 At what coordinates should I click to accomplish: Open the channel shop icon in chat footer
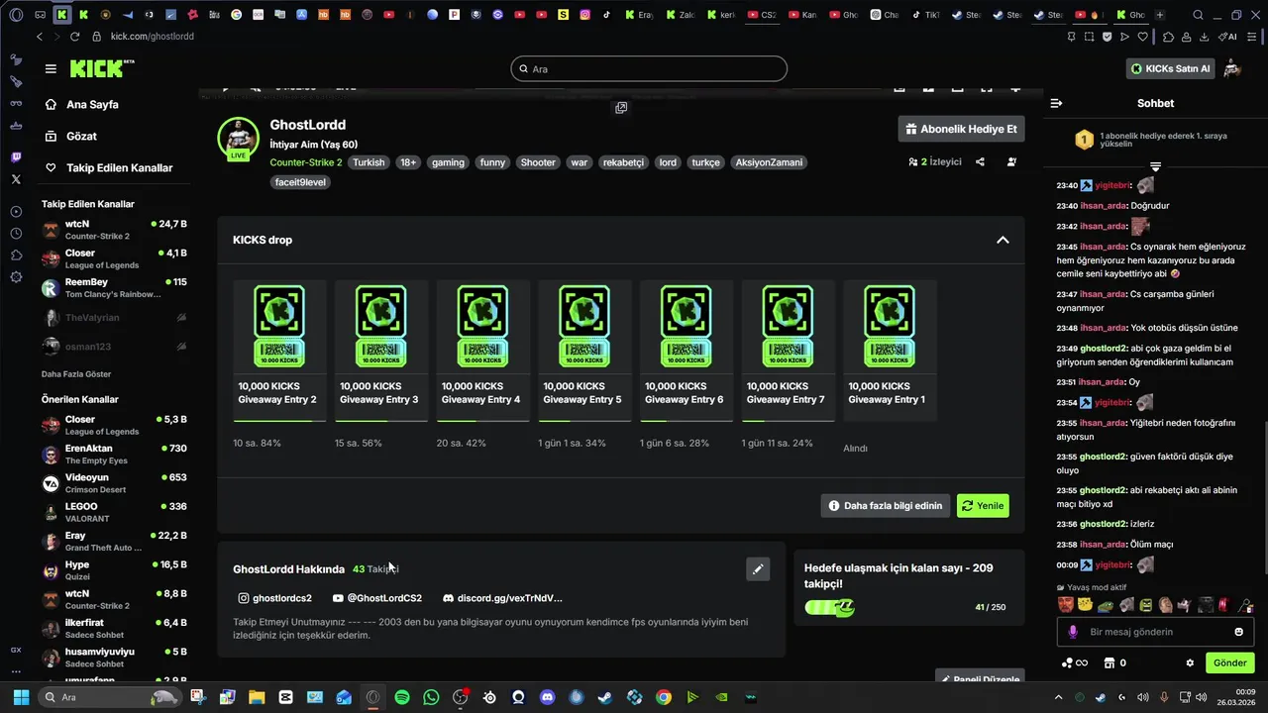tap(1109, 662)
